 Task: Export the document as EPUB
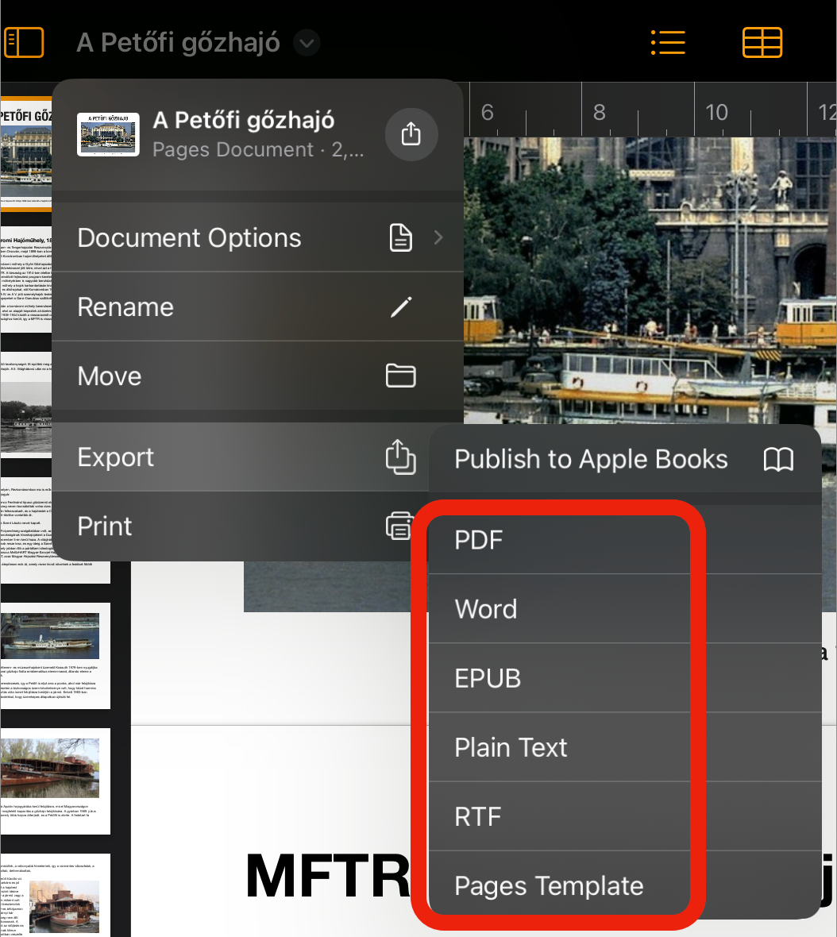(x=625, y=678)
